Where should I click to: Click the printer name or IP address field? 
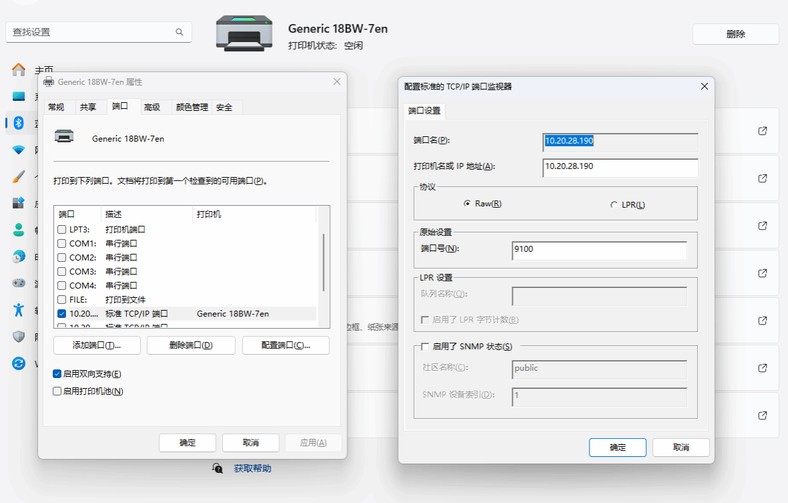pyautogui.click(x=620, y=167)
